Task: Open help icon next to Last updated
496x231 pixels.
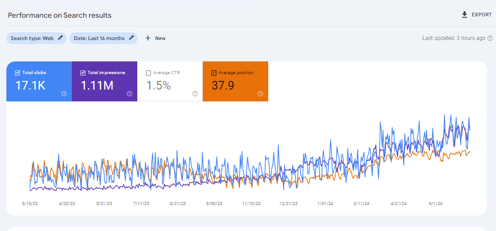Action: (x=490, y=38)
